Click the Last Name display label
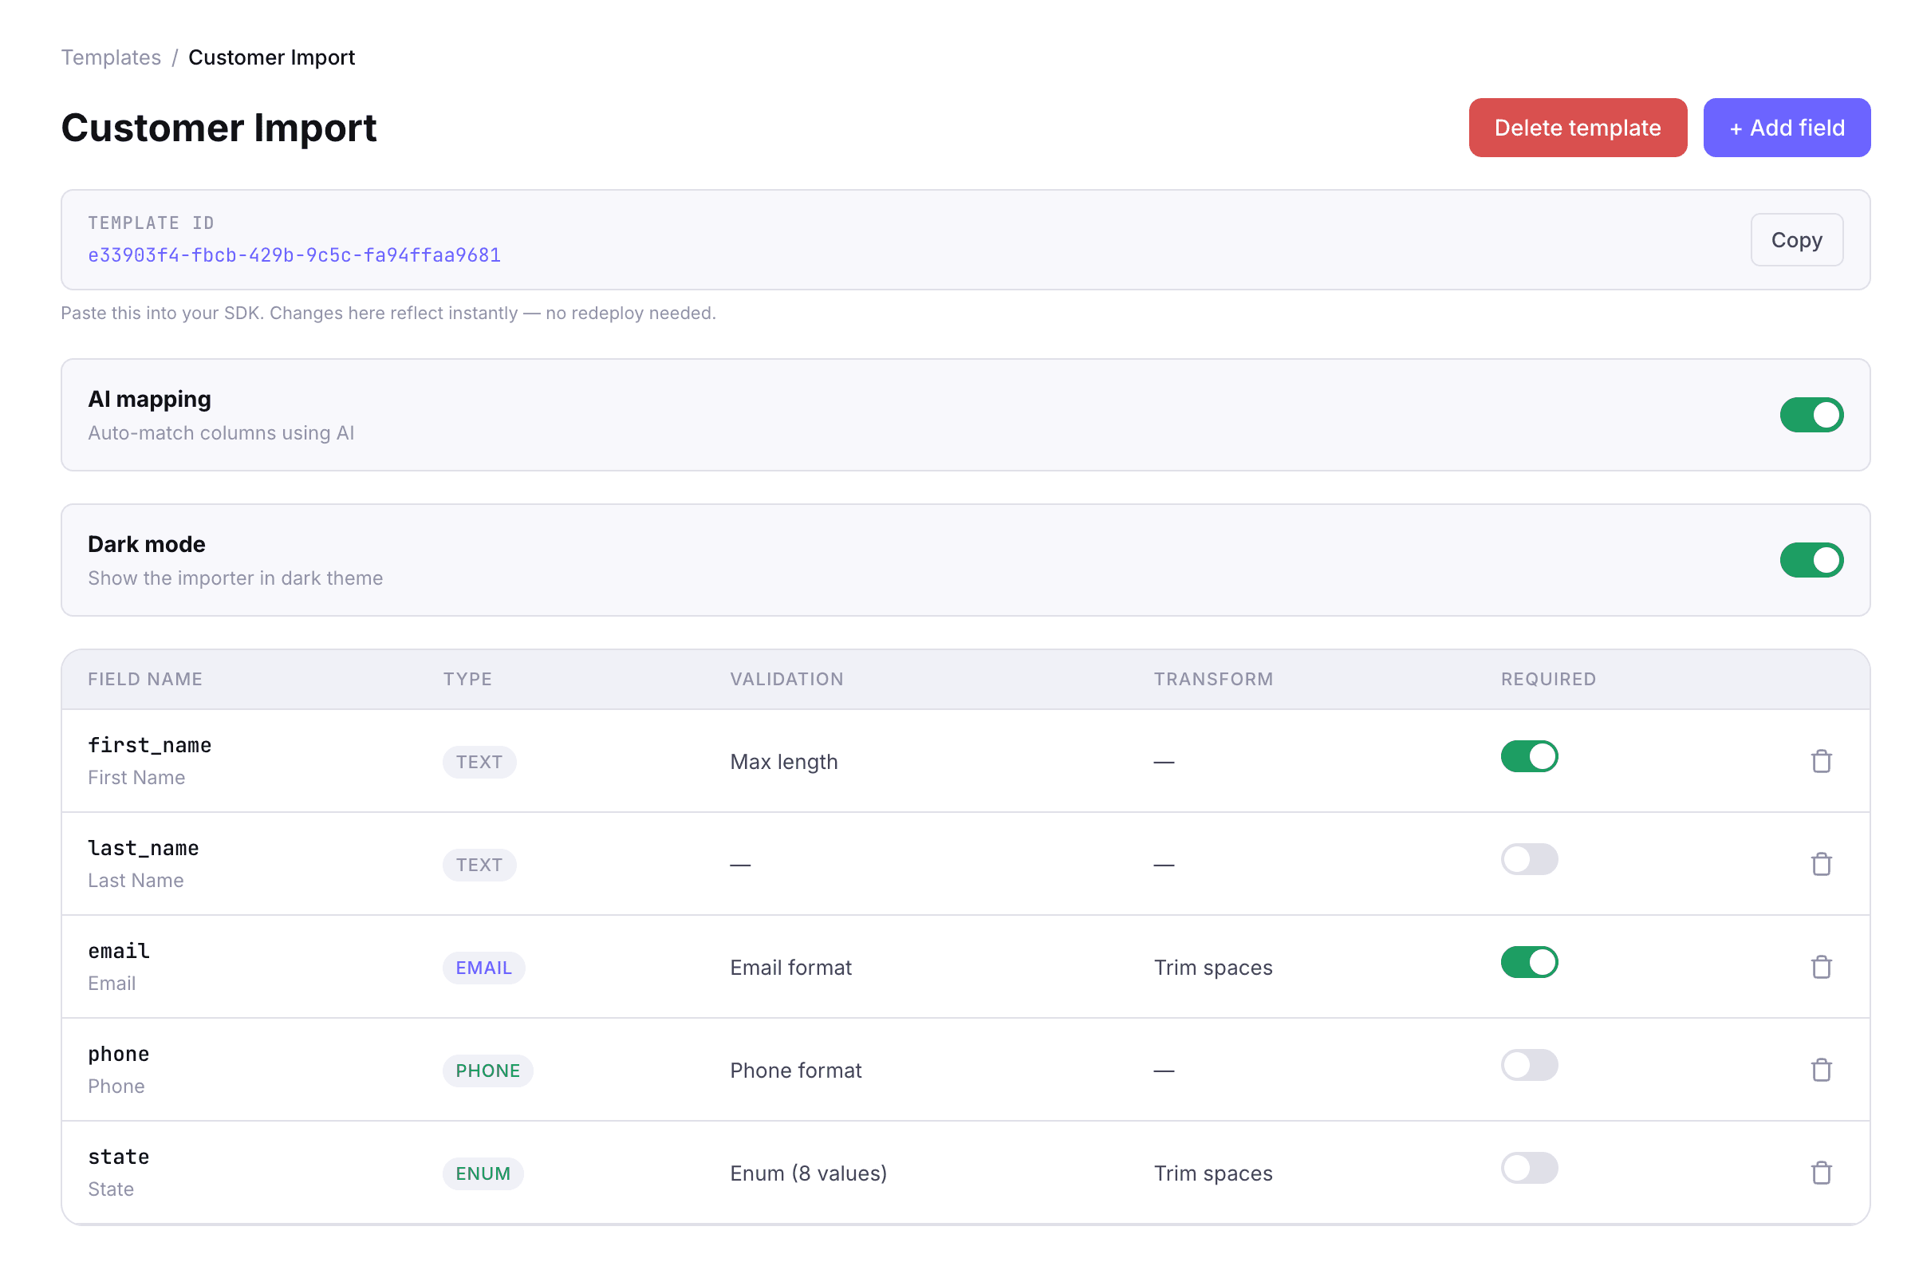1919x1262 pixels. click(136, 881)
